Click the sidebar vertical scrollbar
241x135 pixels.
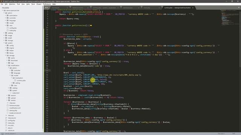(43, 67)
